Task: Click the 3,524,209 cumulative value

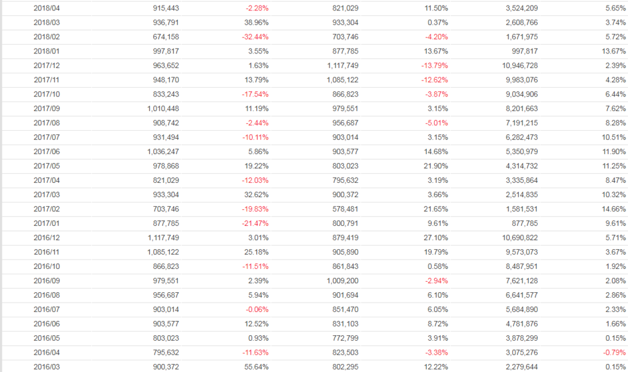Action: click(523, 8)
